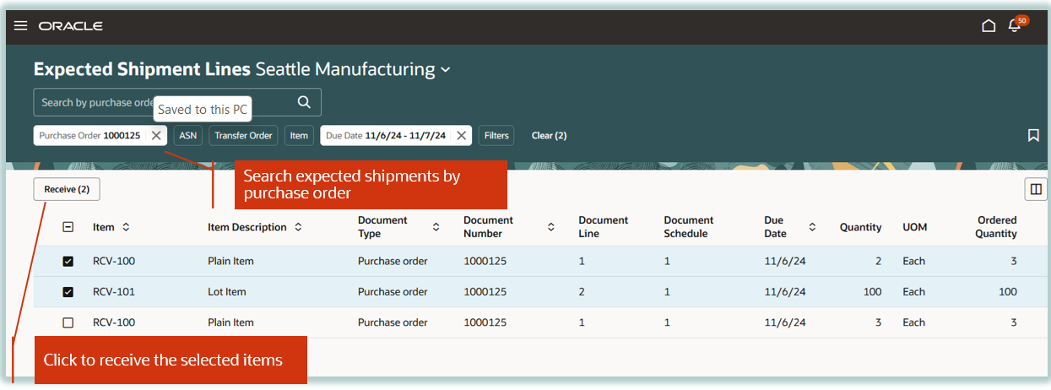Open the Filters button
The height and width of the screenshot is (390, 1051).
(496, 135)
